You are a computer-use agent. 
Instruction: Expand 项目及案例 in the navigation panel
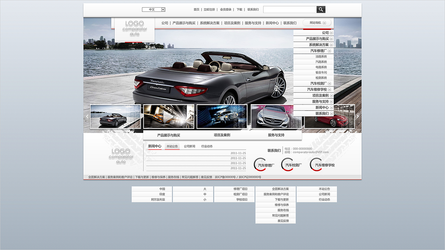(331, 95)
